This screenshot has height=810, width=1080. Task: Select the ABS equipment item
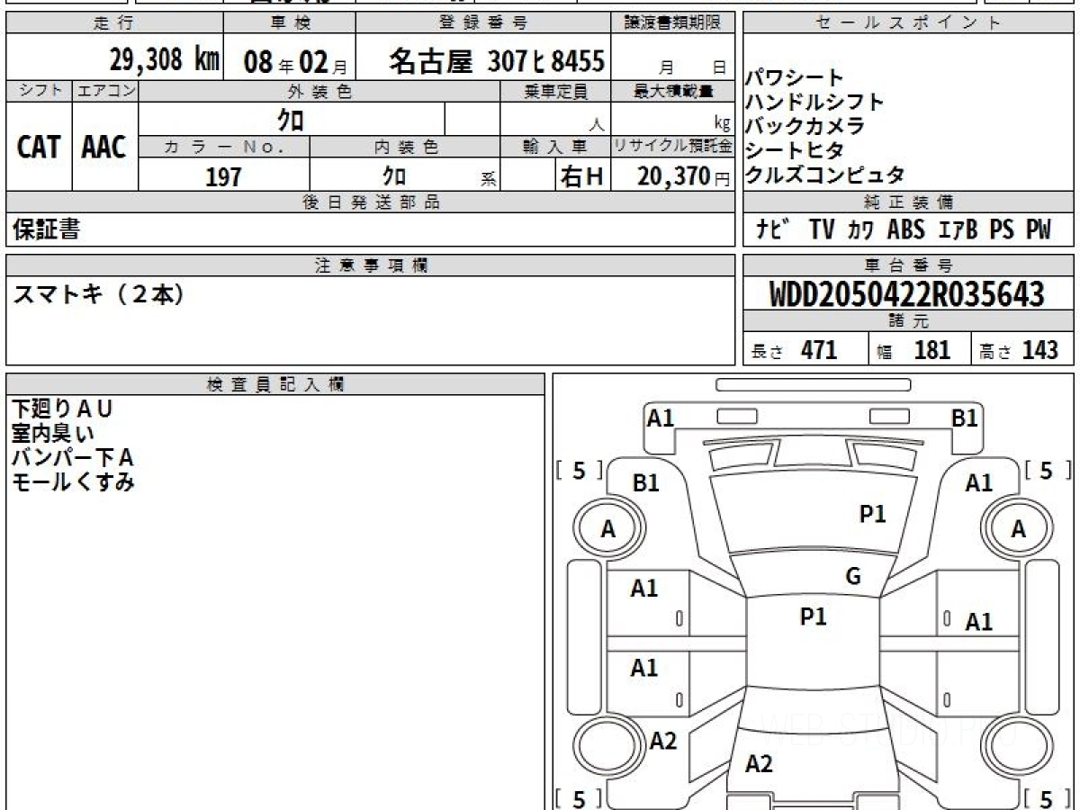(906, 230)
